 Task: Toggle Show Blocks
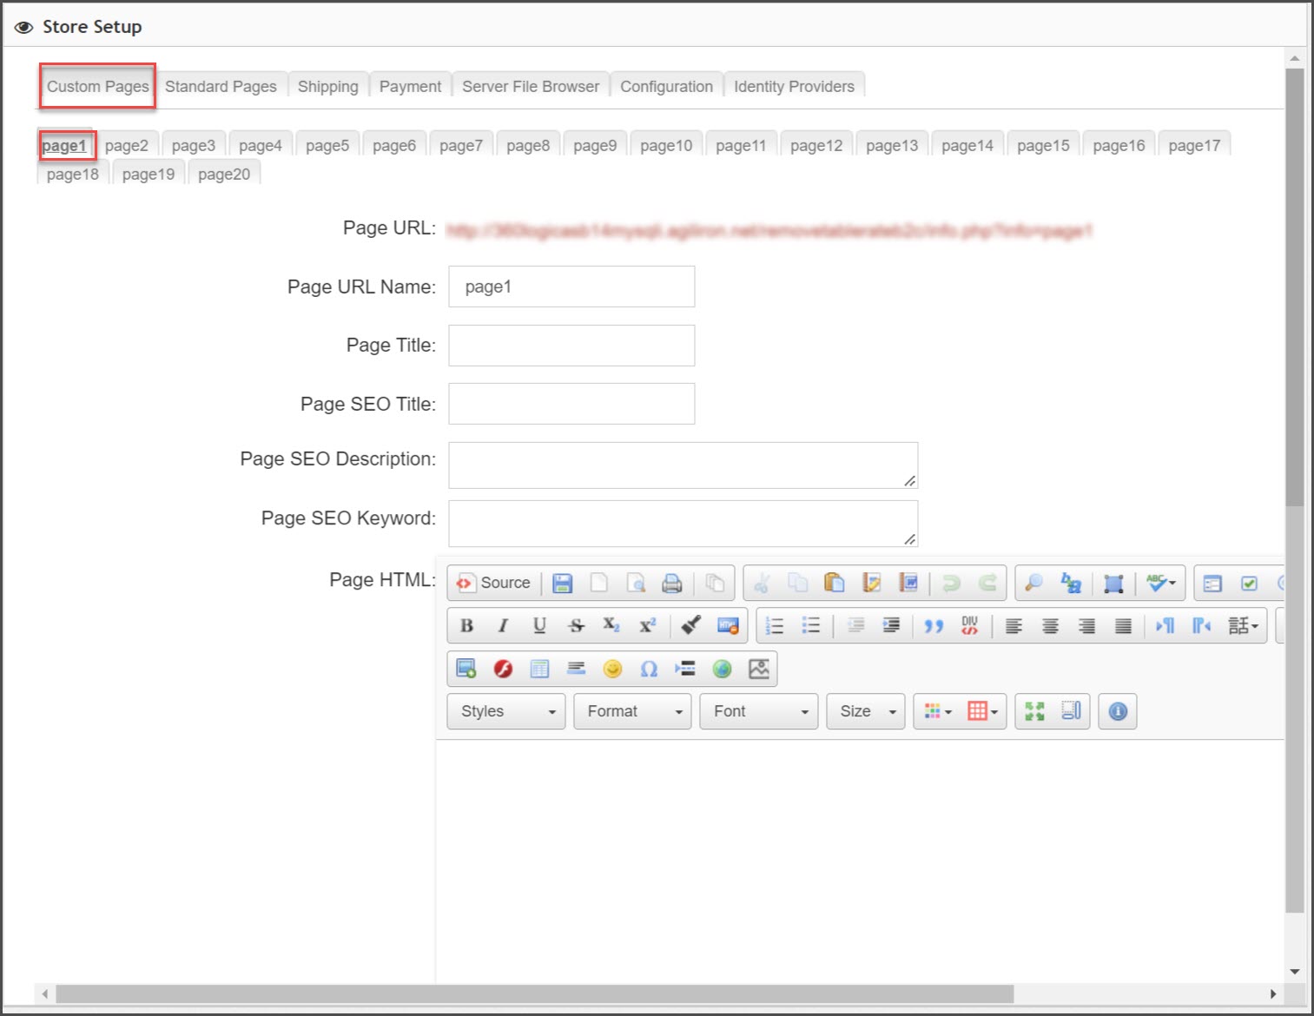1071,711
